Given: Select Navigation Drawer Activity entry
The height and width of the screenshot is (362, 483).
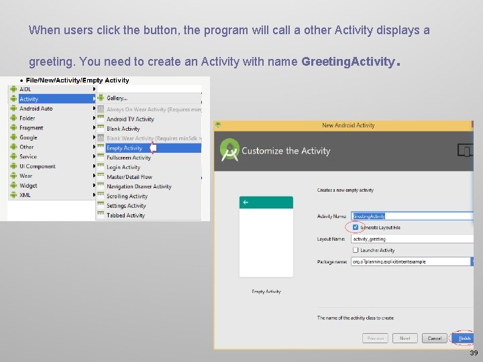Looking at the screenshot, I should tap(149, 186).
